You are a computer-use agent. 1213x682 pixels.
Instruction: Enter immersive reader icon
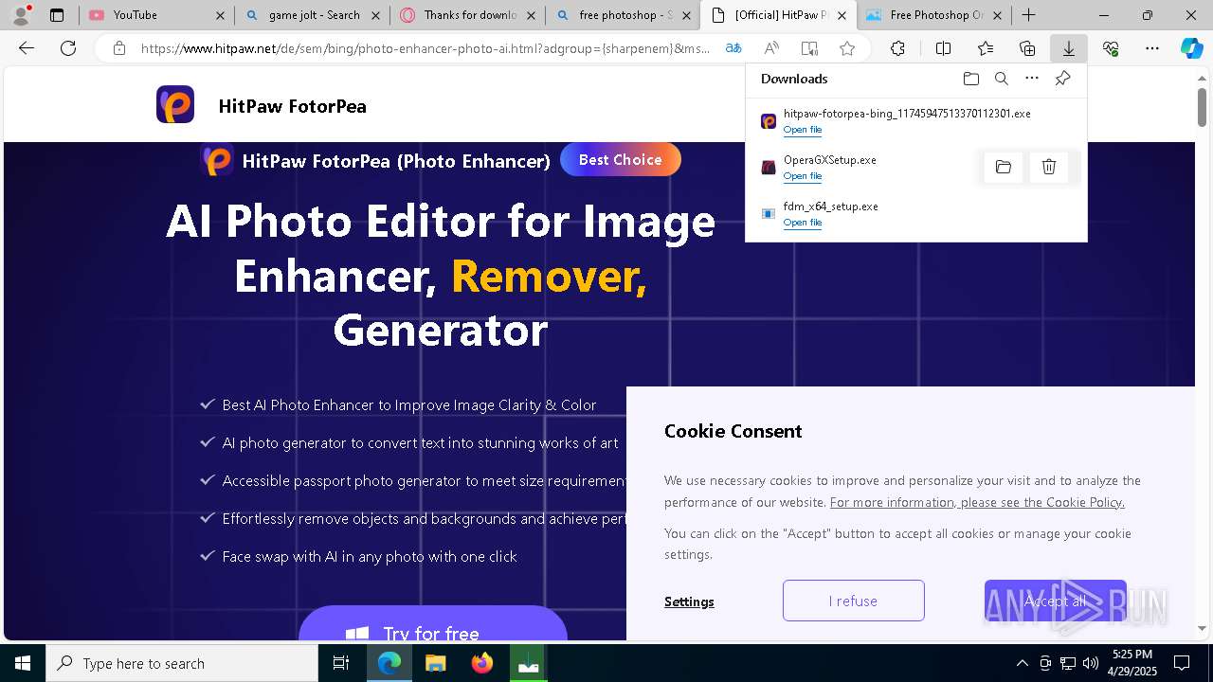(x=809, y=48)
